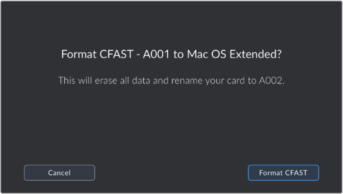Proceed with Mac OS Extended format
Image resolution: width=343 pixels, height=194 pixels.
283,173
